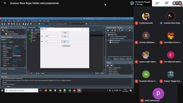183x103 pixels.
Task: Pin the Structure panel
Action: point(23,27)
